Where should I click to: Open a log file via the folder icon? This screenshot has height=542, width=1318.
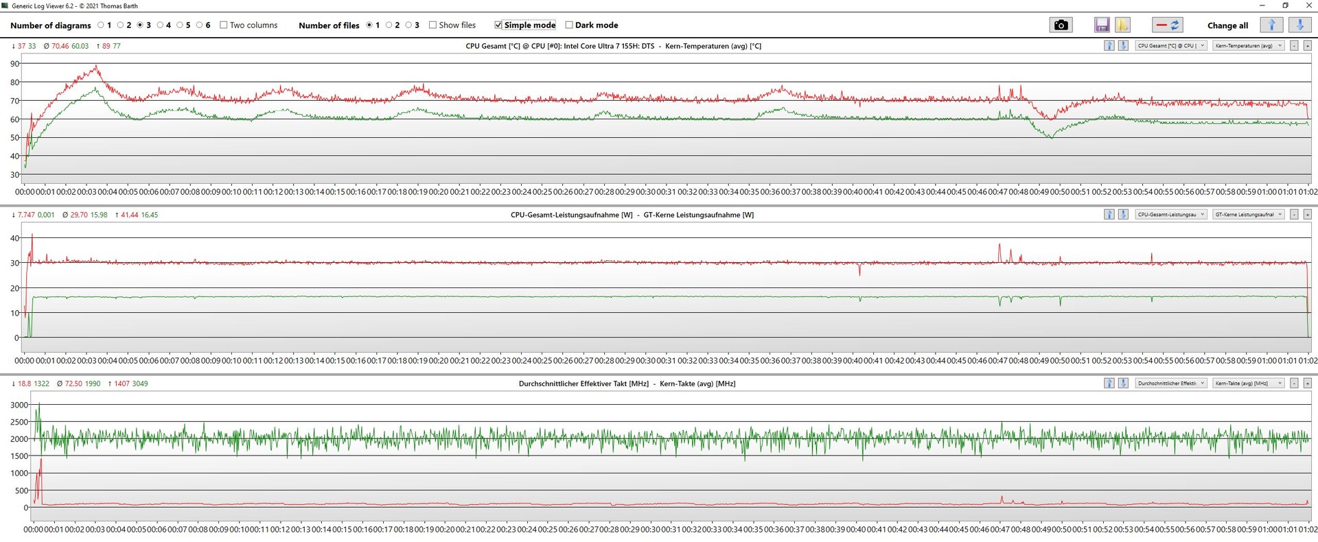(x=1122, y=25)
